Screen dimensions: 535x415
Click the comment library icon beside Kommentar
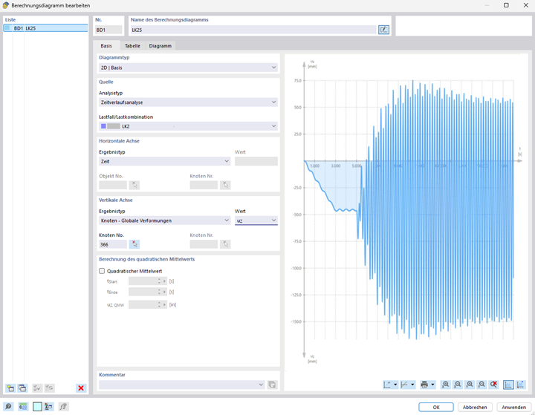click(272, 385)
